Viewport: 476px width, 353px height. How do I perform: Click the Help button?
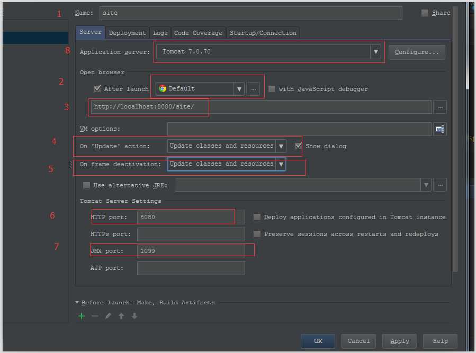[440, 341]
